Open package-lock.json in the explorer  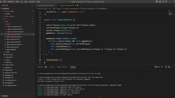tap(11, 73)
